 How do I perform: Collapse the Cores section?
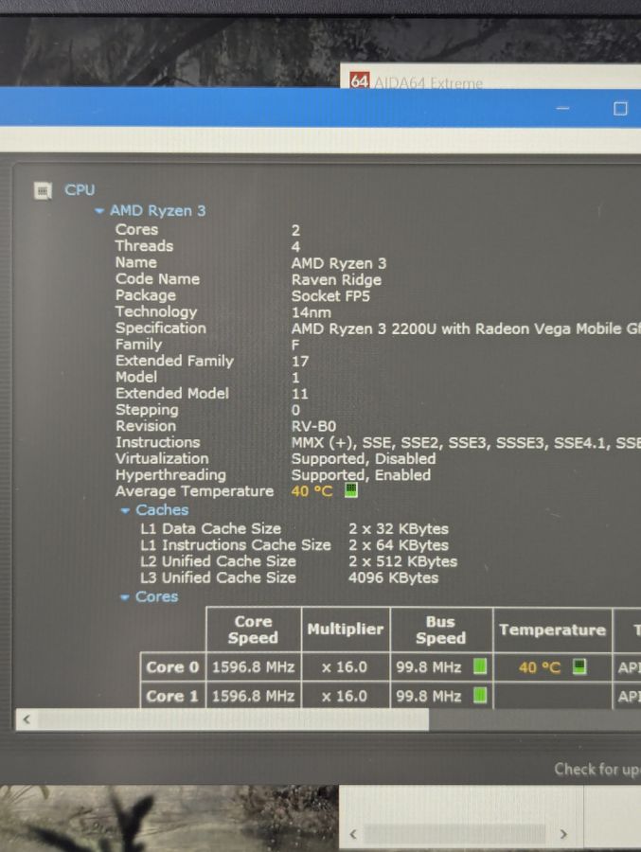(x=125, y=597)
